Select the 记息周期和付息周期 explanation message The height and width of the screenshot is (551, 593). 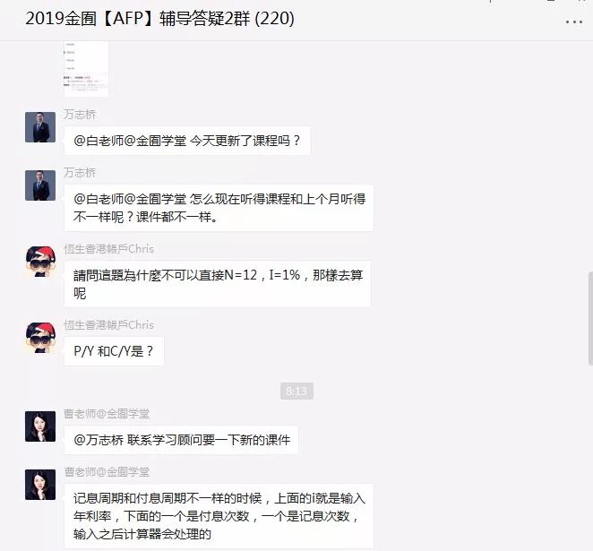tap(219, 516)
